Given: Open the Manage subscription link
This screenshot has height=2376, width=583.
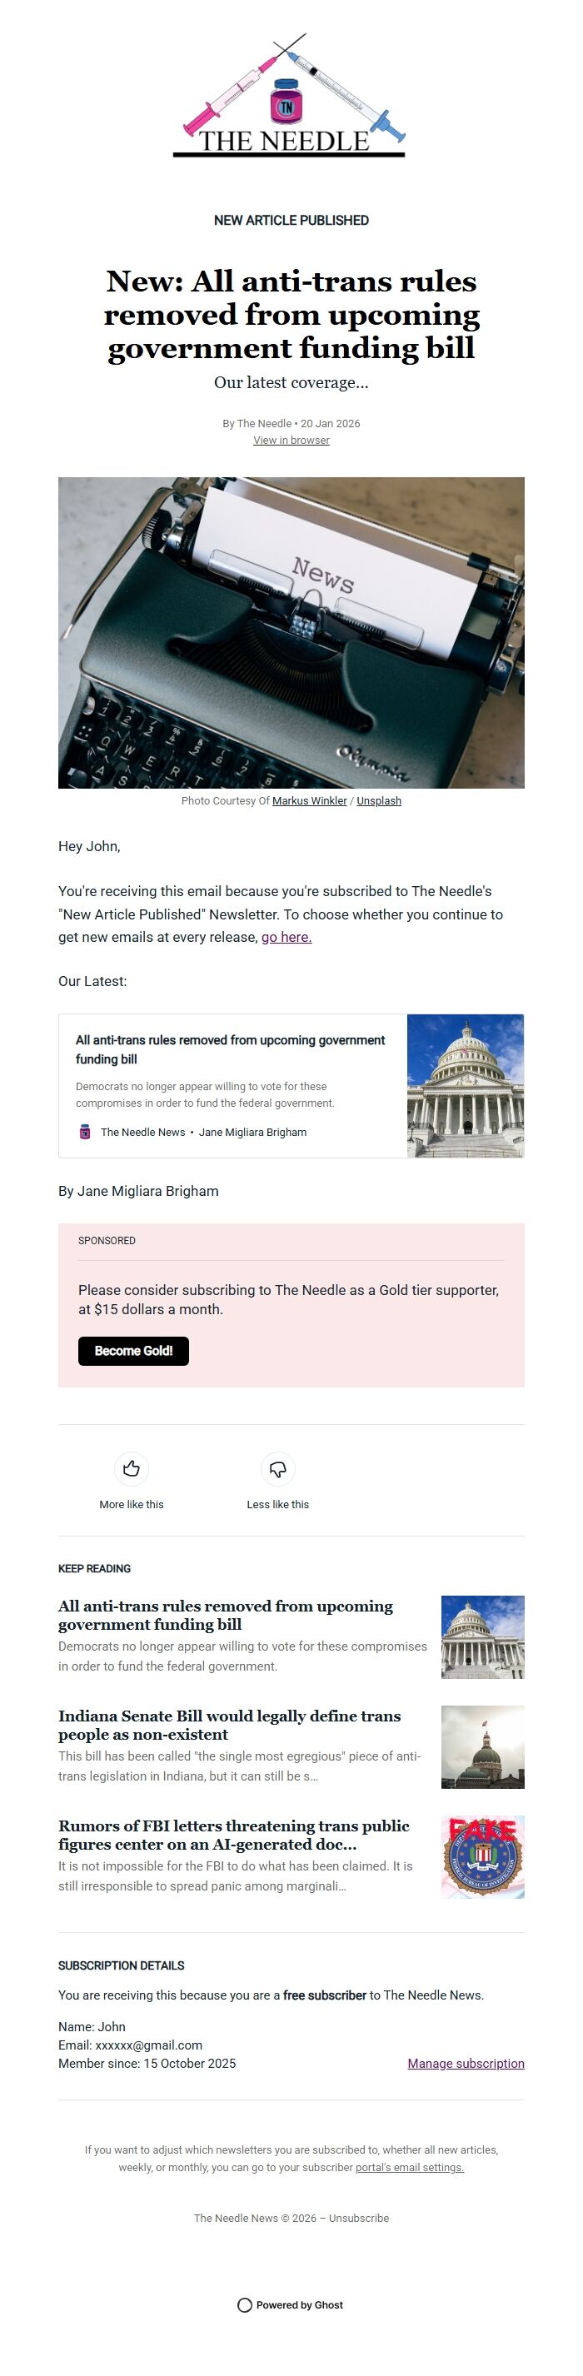Looking at the screenshot, I should click(465, 2065).
